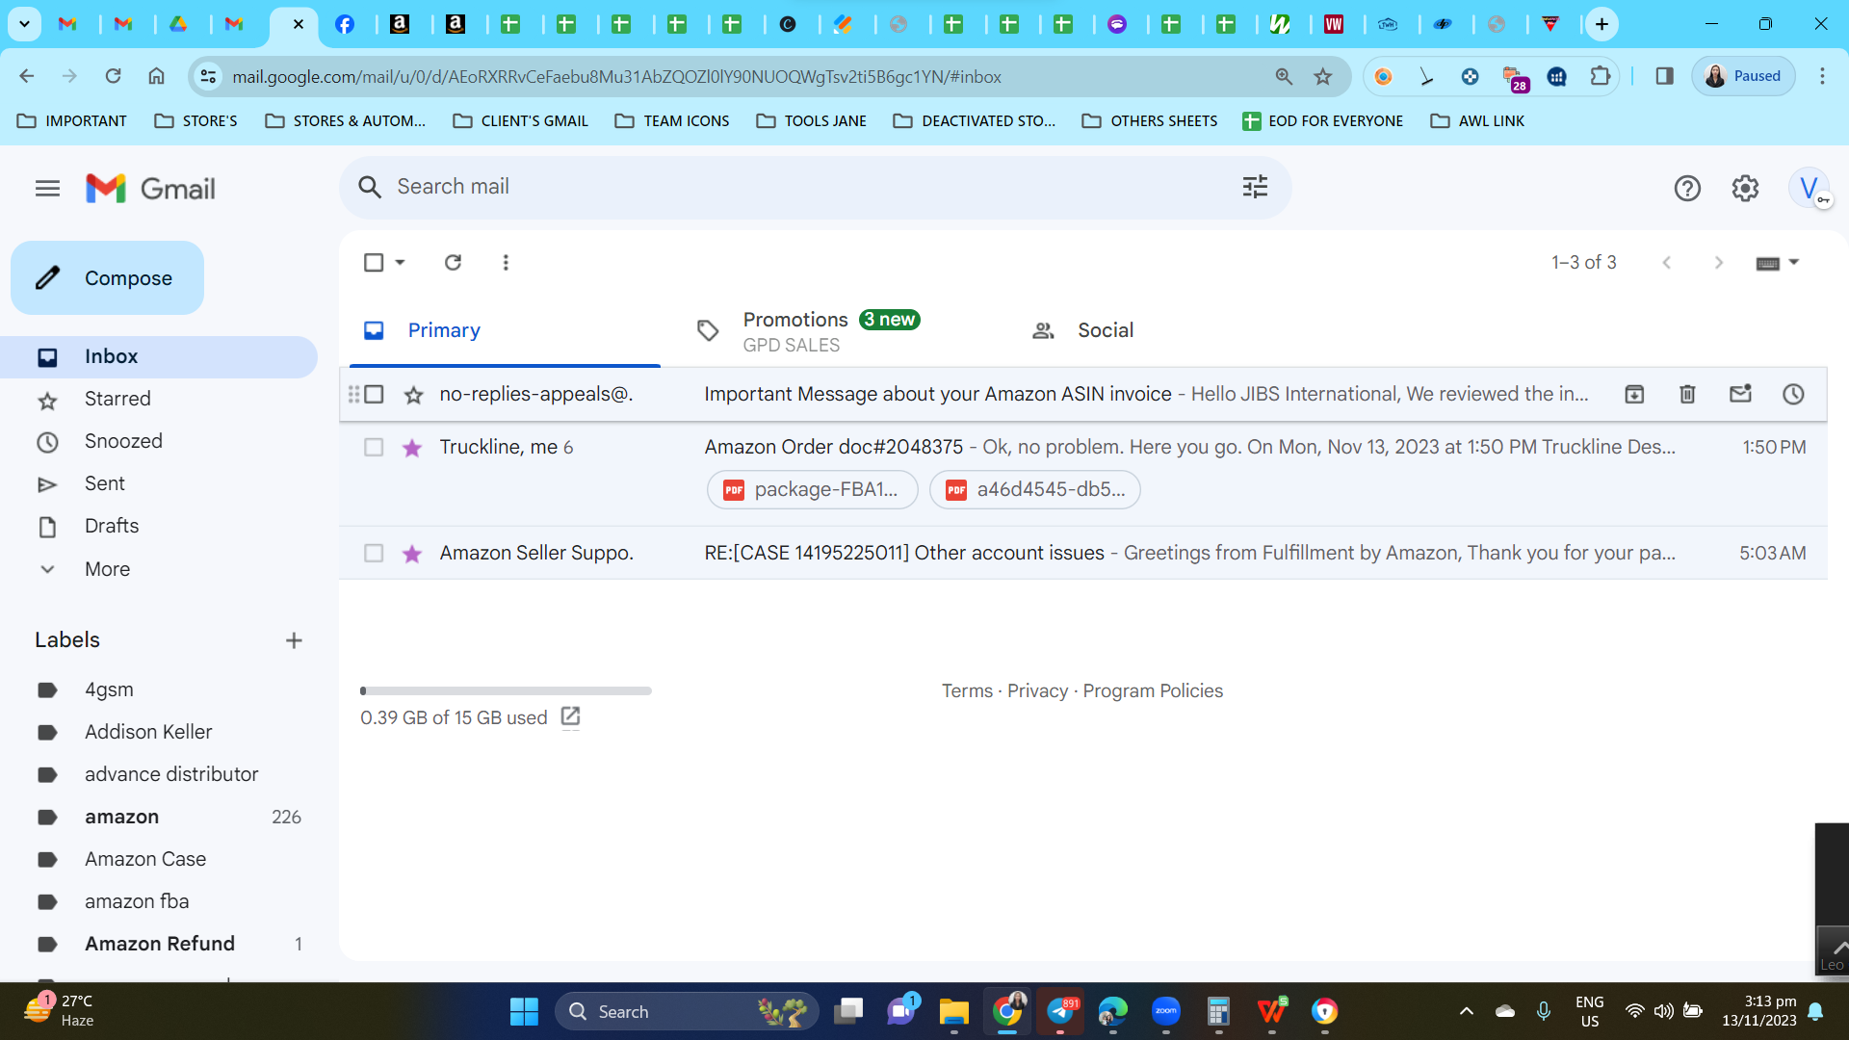Open the Addison Keller label
The width and height of the screenshot is (1849, 1040).
pos(148,732)
